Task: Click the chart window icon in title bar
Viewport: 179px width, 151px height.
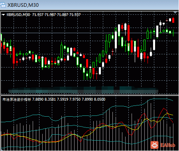Action: (x=3, y=5)
